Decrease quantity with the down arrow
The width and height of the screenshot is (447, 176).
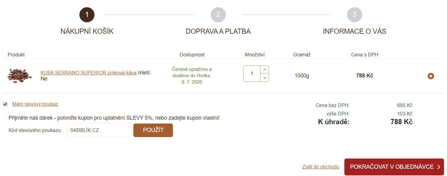point(265,78)
